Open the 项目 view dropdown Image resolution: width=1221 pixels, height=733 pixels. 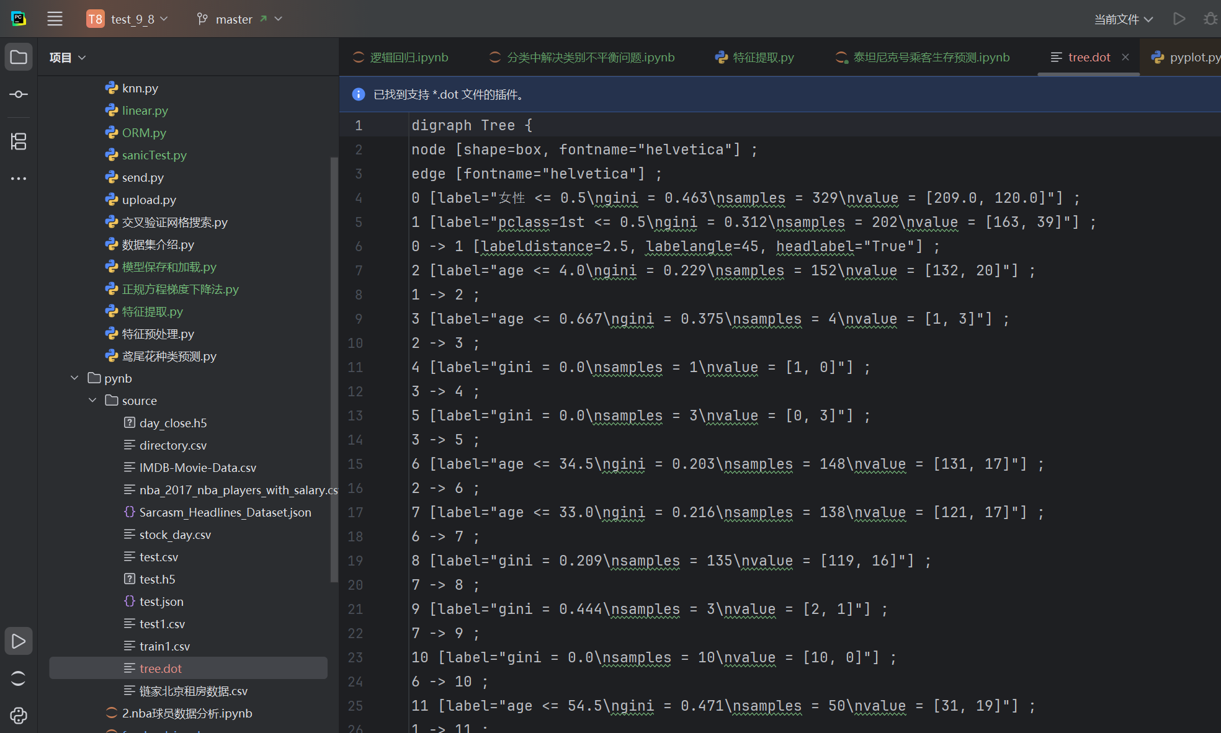click(67, 57)
